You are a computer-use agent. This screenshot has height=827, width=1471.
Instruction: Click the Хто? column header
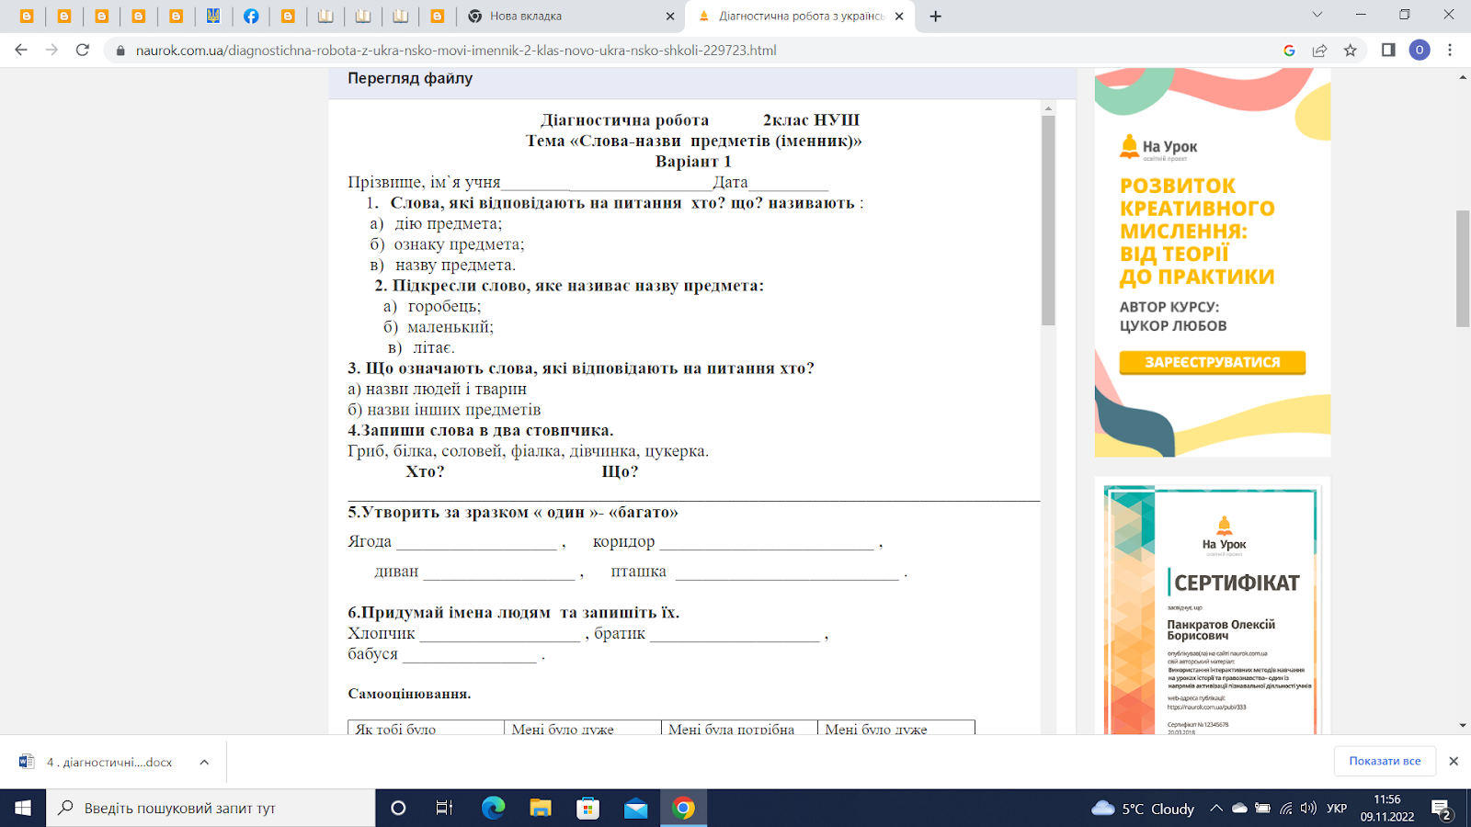coord(425,471)
